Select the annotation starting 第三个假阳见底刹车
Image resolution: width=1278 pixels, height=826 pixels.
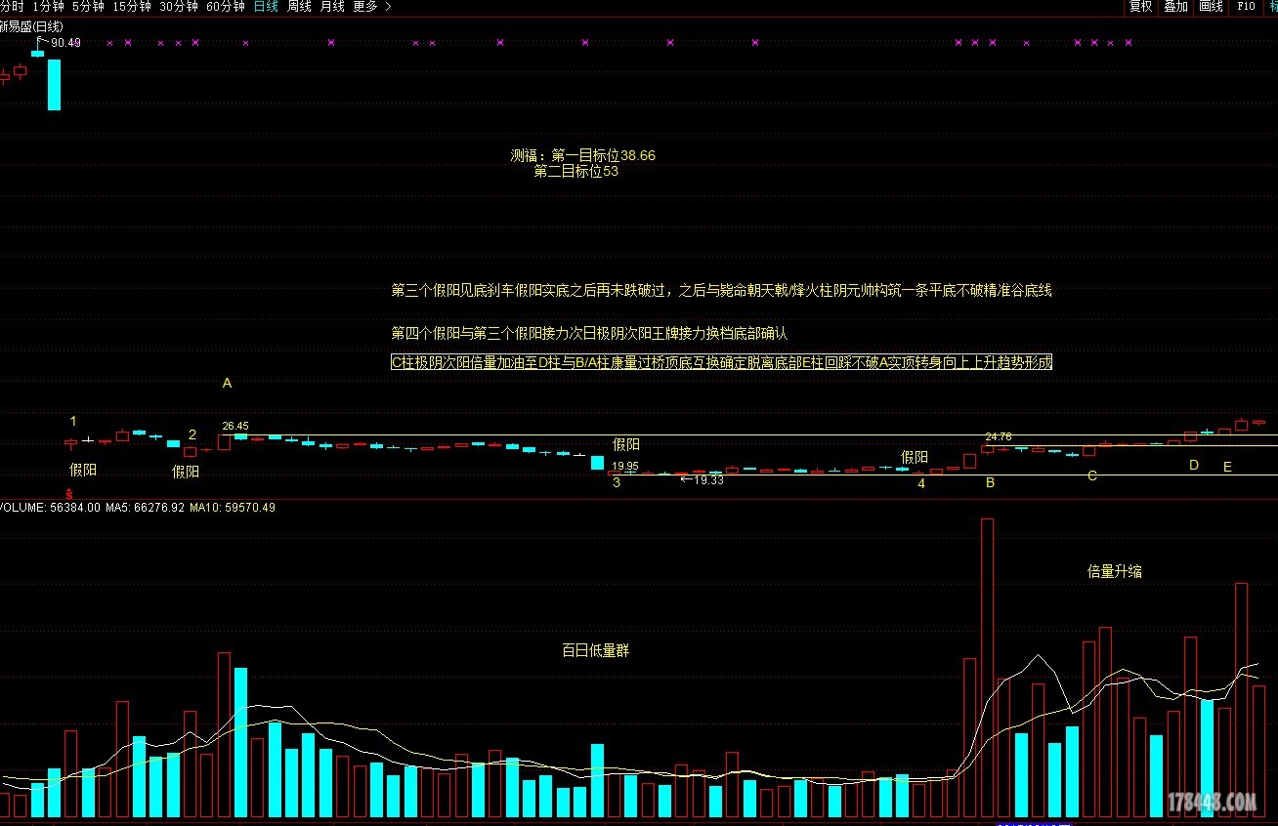coord(721,290)
